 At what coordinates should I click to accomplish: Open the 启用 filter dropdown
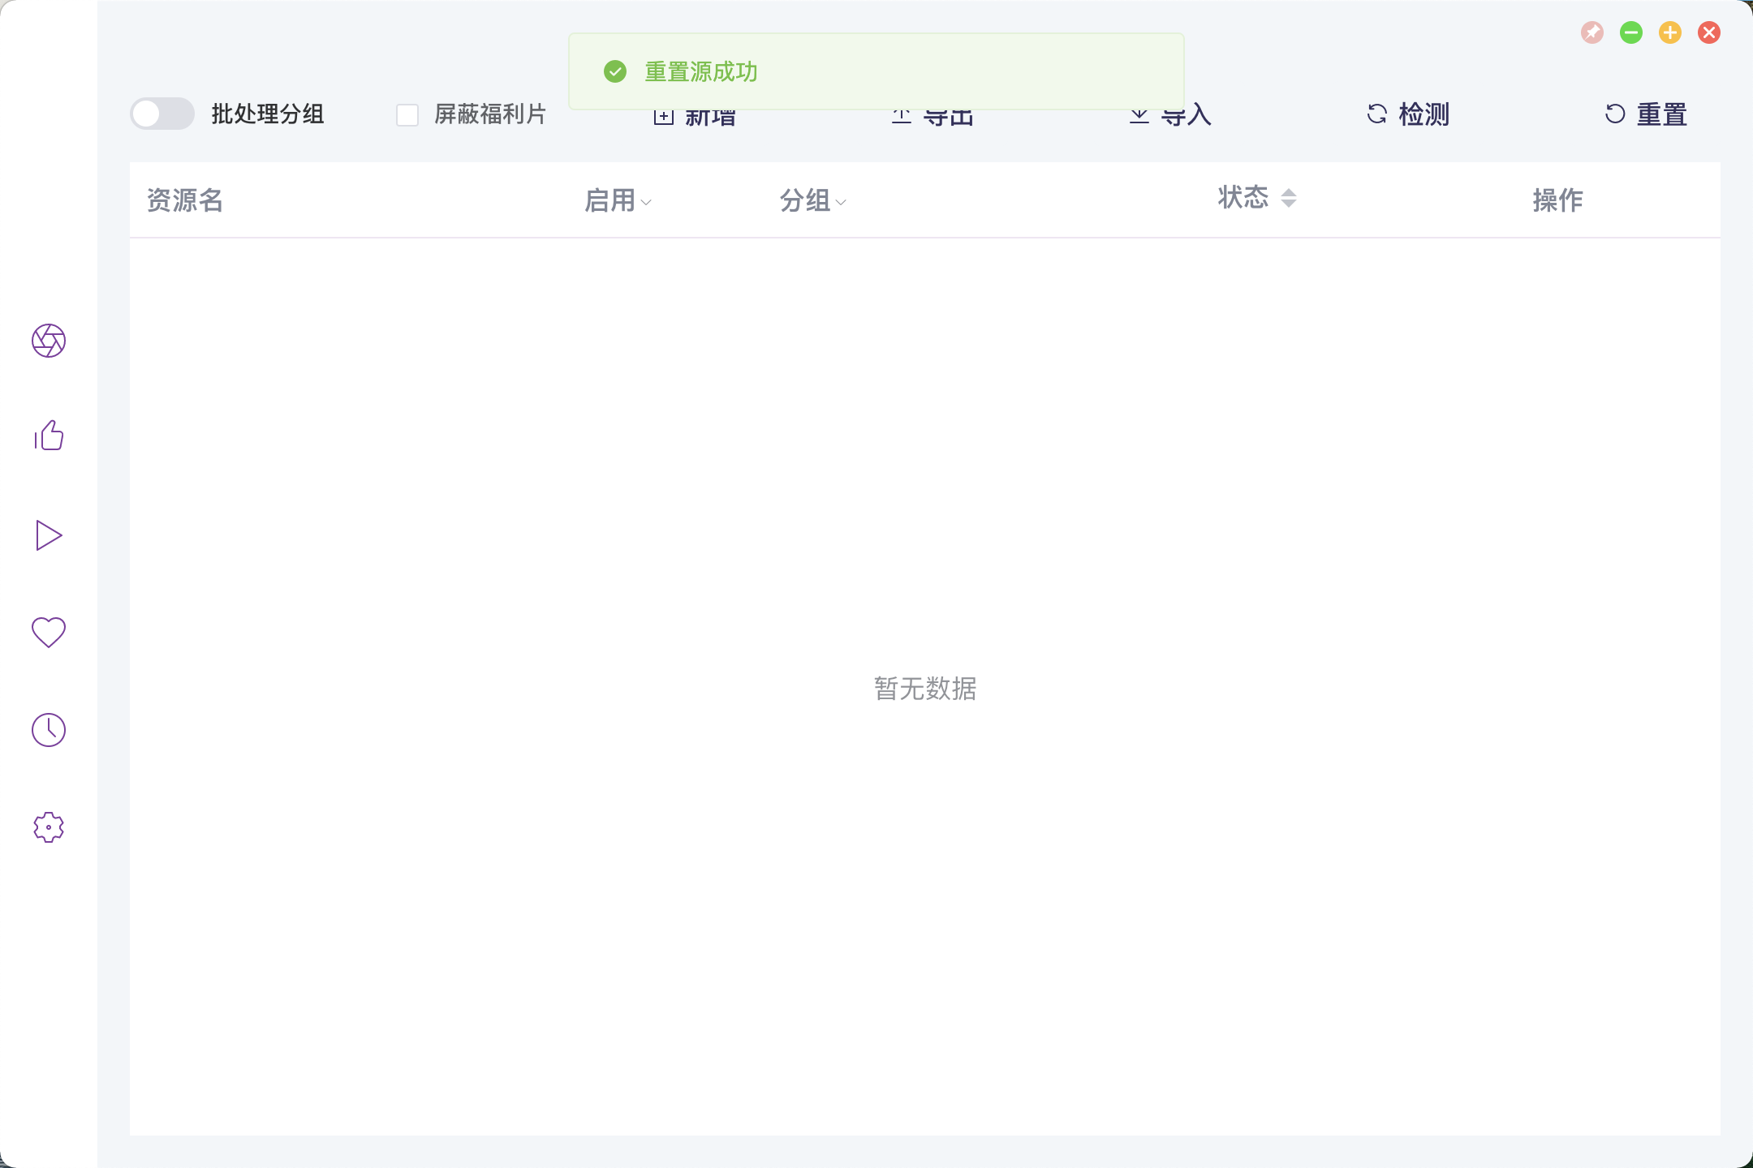pos(647,203)
